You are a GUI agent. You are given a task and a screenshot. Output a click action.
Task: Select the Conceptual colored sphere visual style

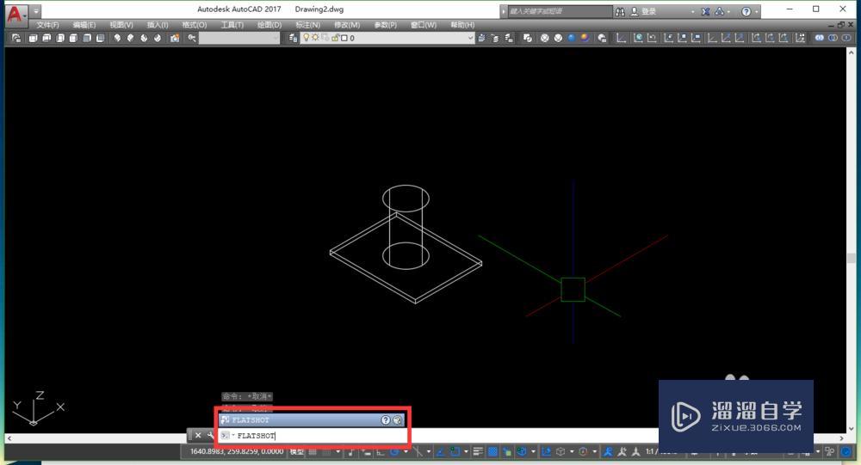(x=585, y=38)
